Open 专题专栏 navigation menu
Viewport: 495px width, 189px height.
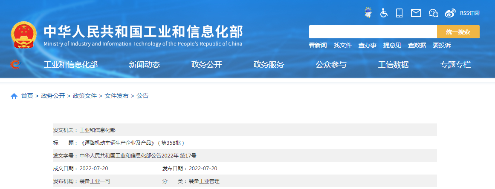tap(456, 65)
